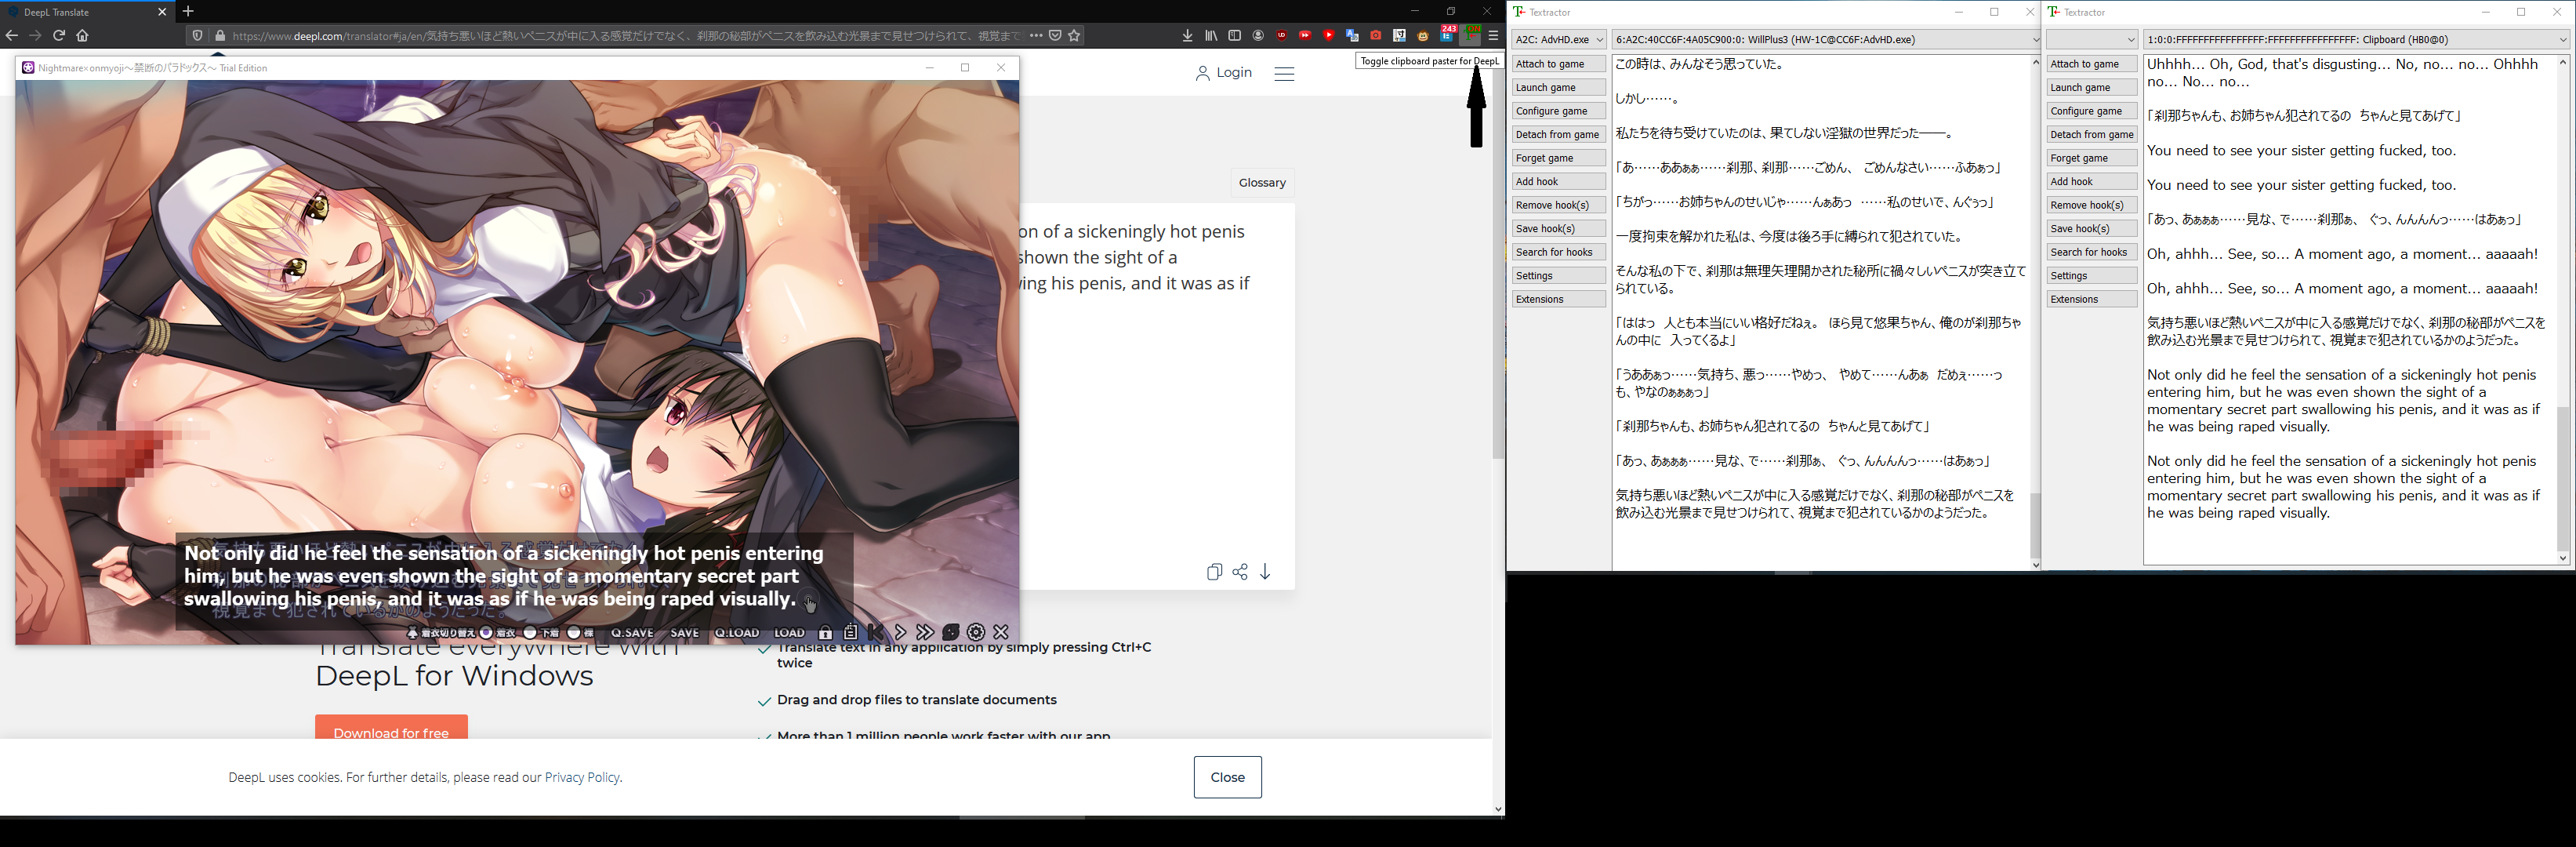The height and width of the screenshot is (847, 2576).
Task: Click the lock icon in game toolbar
Action: 825,632
